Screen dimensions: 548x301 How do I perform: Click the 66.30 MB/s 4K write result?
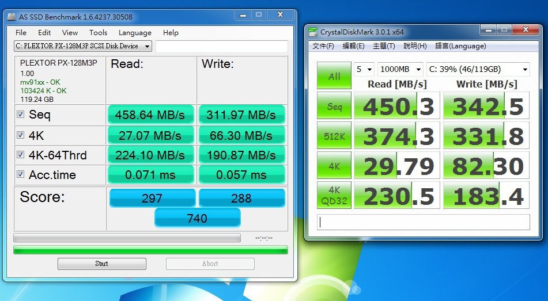coord(242,135)
